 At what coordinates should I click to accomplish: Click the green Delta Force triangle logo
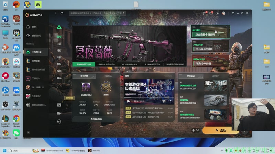pyautogui.click(x=59, y=27)
